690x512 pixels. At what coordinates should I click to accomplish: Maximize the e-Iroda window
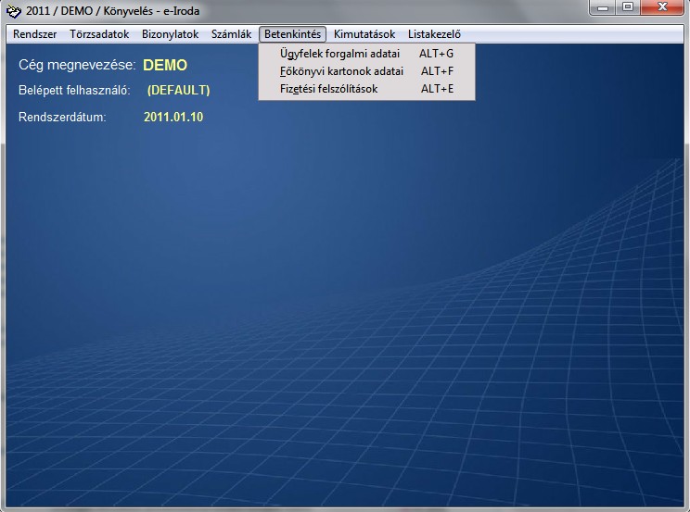coord(627,8)
